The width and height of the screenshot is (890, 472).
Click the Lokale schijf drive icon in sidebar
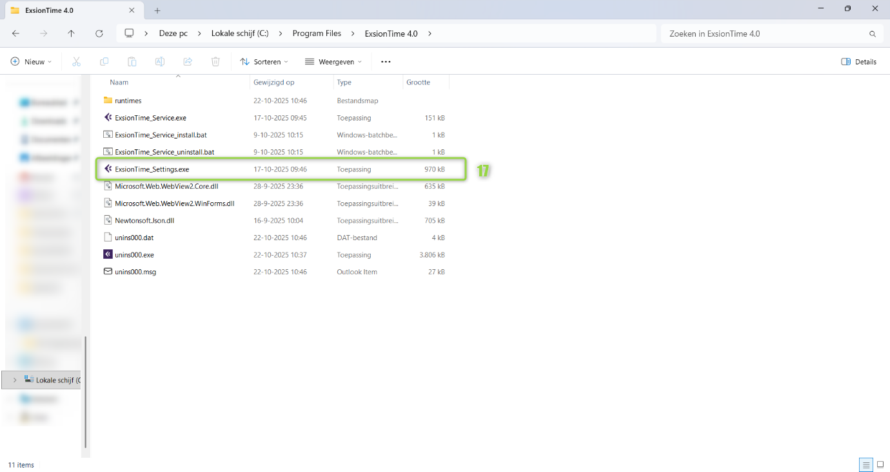(28, 379)
